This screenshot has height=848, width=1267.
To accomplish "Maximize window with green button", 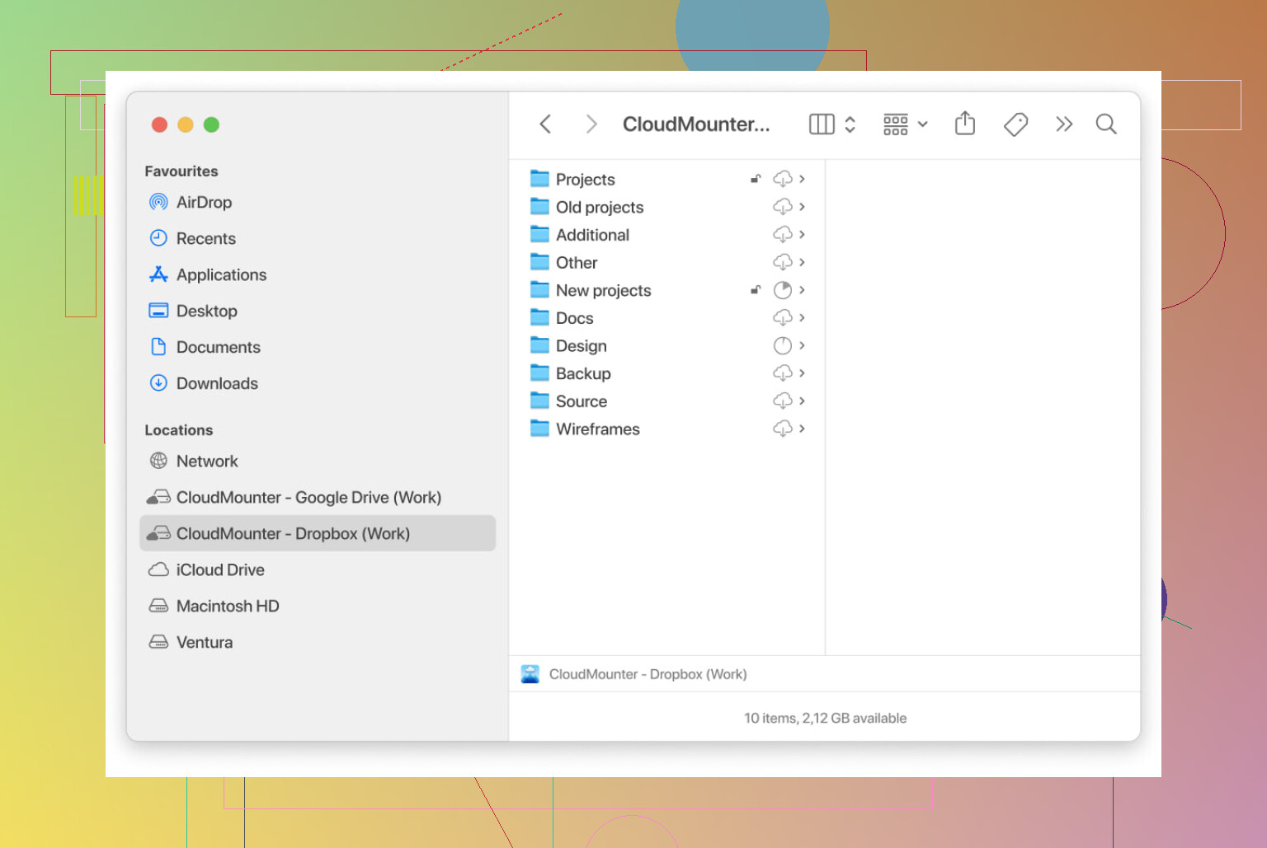I will coord(211,124).
